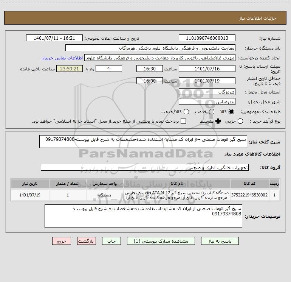
Task: Click the بازگشت back button
Action: click(87, 241)
